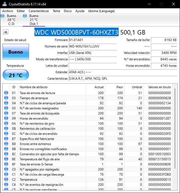Image resolution: width=180 pixels, height=193 pixels.
Task: Click status orb for C2 Temperatura row
Action: [6, 179]
